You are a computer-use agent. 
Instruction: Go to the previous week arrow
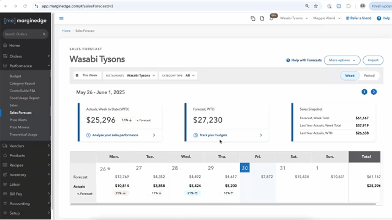point(364,92)
